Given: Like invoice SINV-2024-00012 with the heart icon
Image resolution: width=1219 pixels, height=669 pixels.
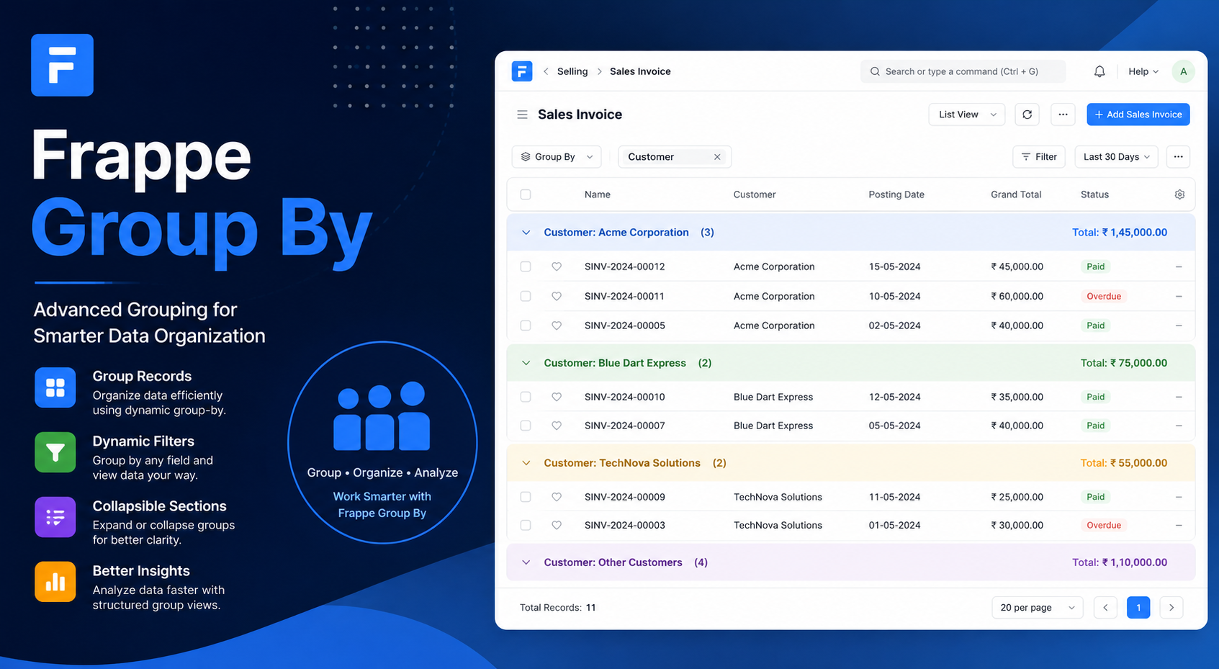Looking at the screenshot, I should tap(557, 266).
